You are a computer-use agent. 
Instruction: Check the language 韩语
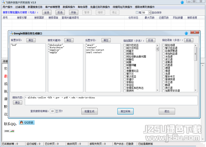tap(164, 85)
